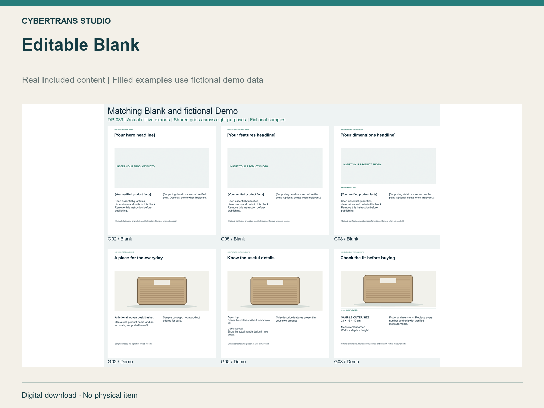
Task: Click the 'Open top' feature text
Action: 233,317
